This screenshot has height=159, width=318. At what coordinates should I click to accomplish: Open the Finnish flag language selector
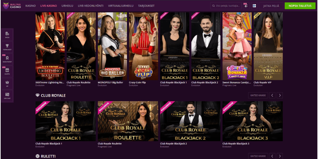pos(254,6)
